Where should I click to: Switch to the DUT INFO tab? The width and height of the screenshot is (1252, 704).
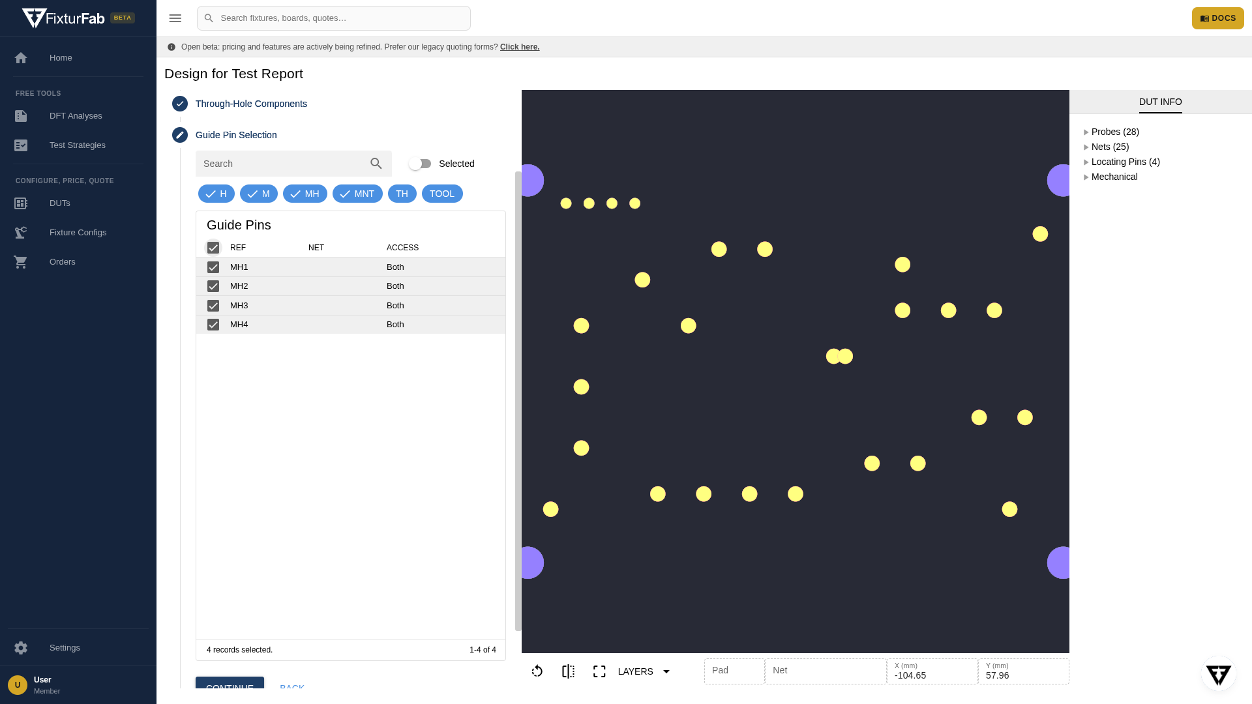pyautogui.click(x=1160, y=102)
